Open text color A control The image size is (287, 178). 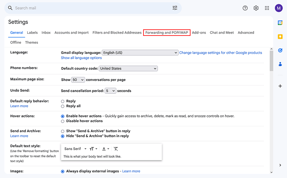(x=105, y=149)
